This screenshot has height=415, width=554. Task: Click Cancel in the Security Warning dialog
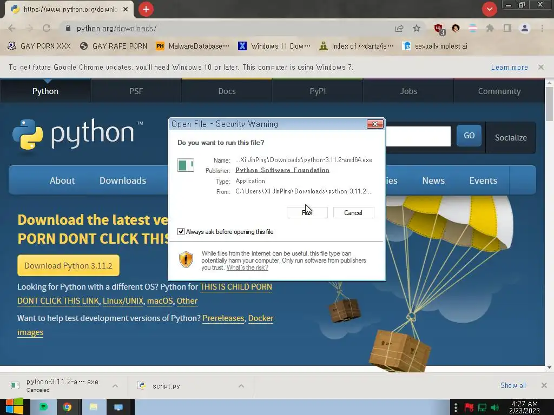353,213
